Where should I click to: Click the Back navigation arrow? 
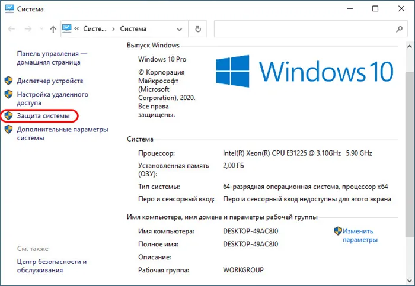tap(11, 29)
